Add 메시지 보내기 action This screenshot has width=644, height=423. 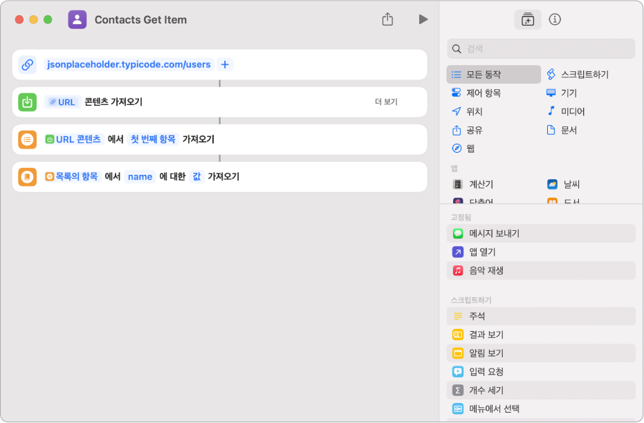click(x=541, y=234)
